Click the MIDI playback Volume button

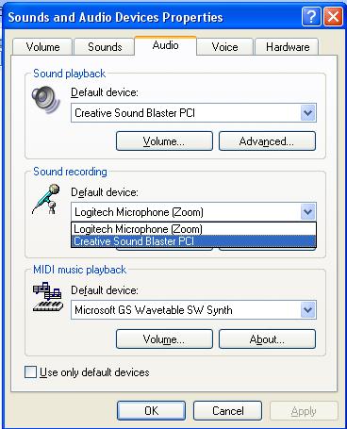[164, 339]
